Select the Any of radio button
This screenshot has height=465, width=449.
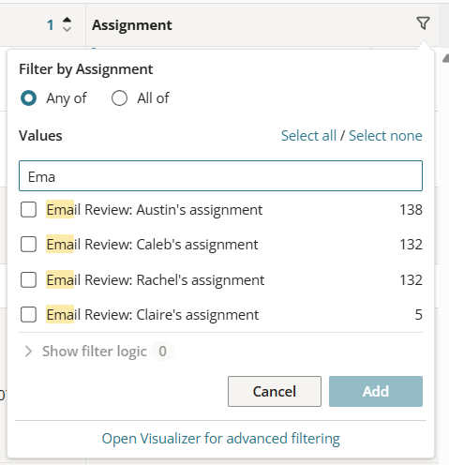pos(28,98)
